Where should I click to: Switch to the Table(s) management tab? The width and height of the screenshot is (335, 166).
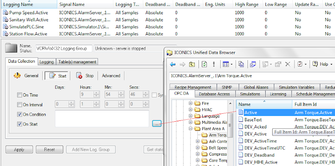[x=77, y=62]
